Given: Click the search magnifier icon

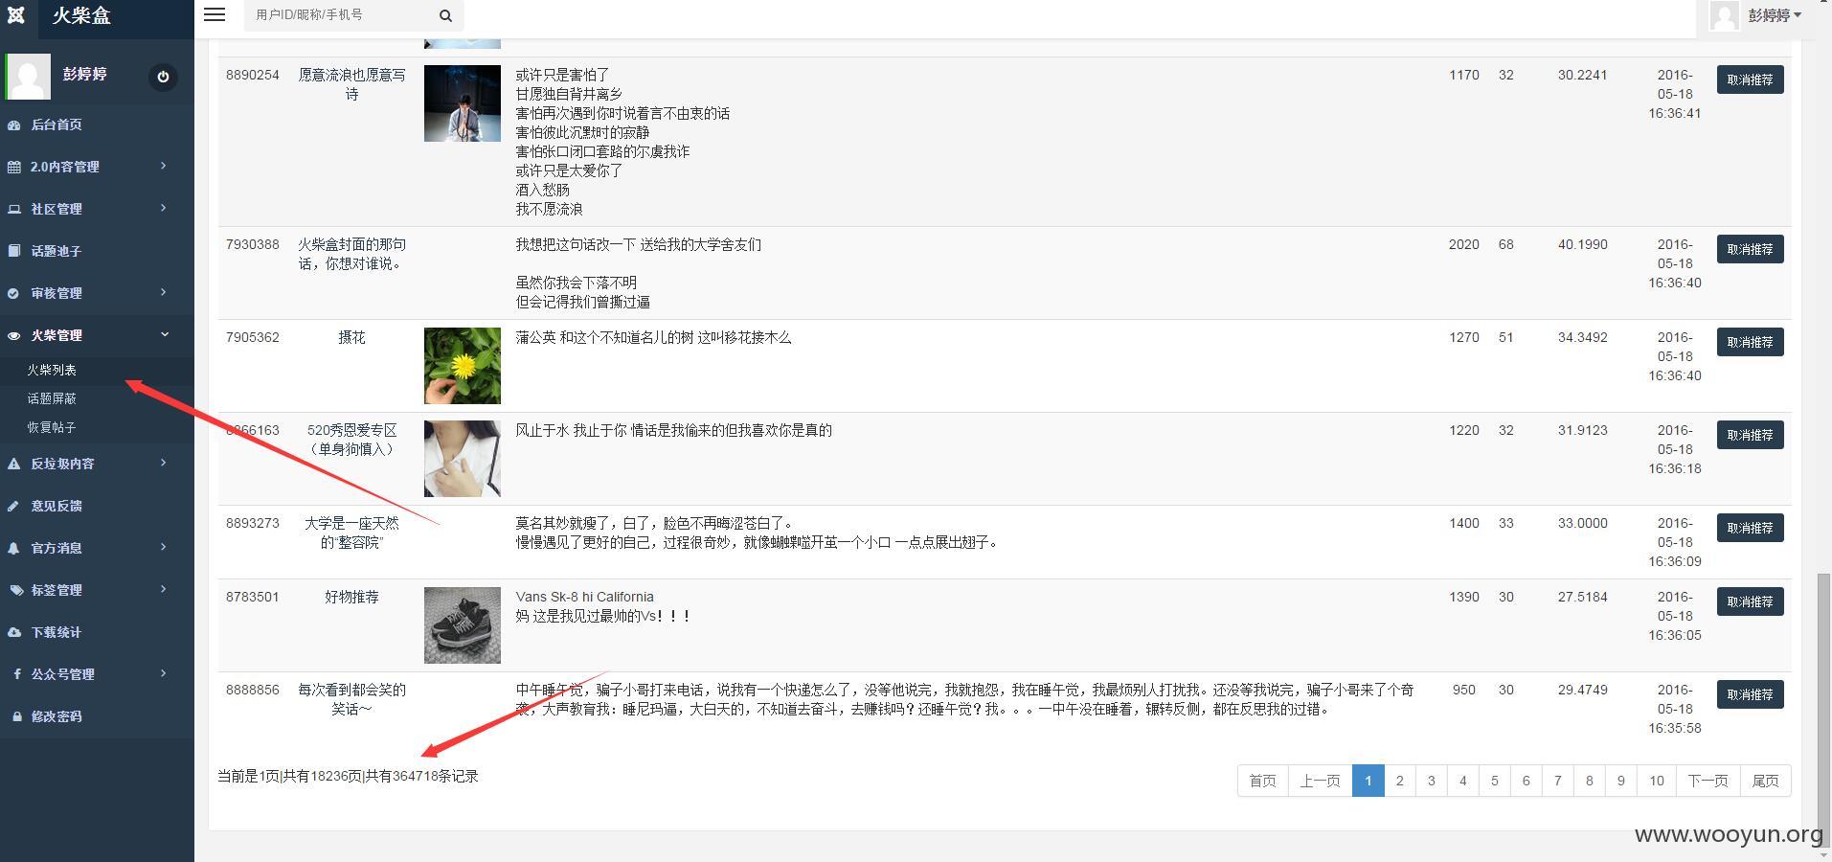Looking at the screenshot, I should pyautogui.click(x=445, y=15).
